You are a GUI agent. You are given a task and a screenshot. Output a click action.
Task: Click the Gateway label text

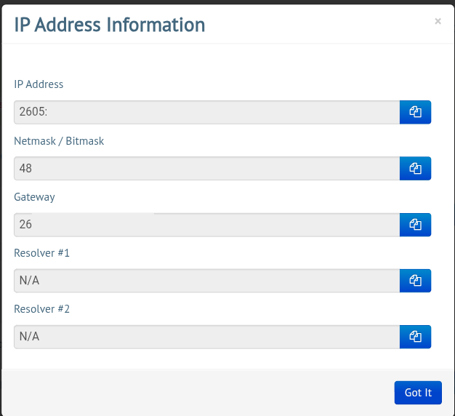(34, 196)
